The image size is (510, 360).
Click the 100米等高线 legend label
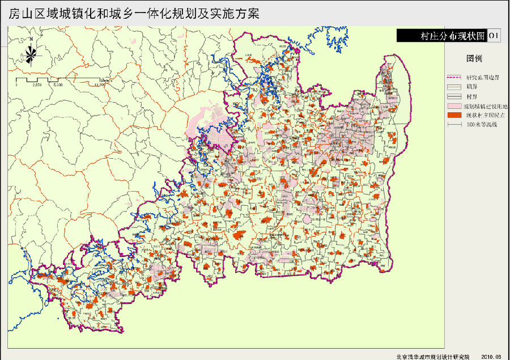pos(482,125)
